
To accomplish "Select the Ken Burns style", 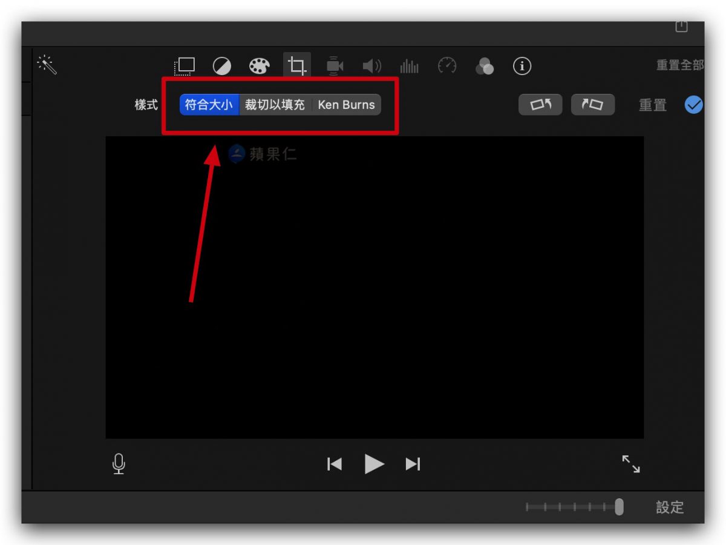I will [346, 104].
